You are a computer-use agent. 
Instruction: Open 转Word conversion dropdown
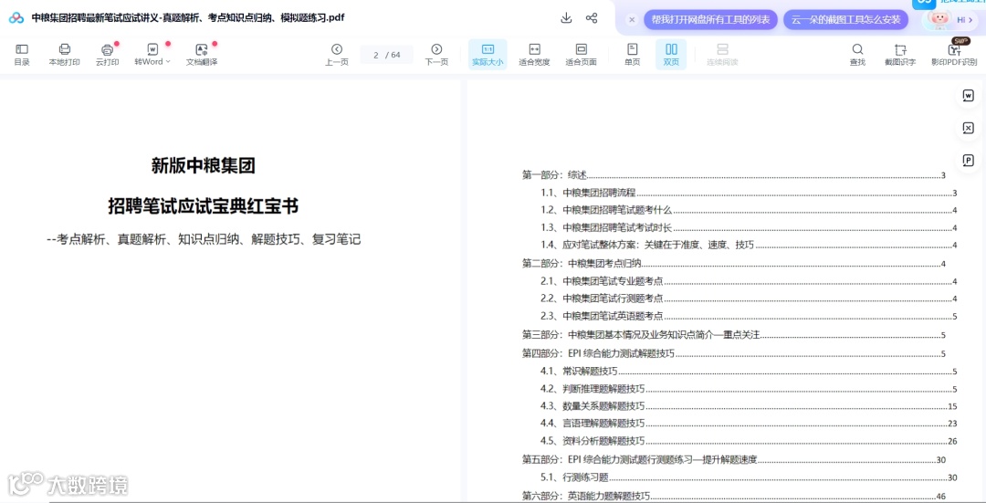tap(152, 55)
